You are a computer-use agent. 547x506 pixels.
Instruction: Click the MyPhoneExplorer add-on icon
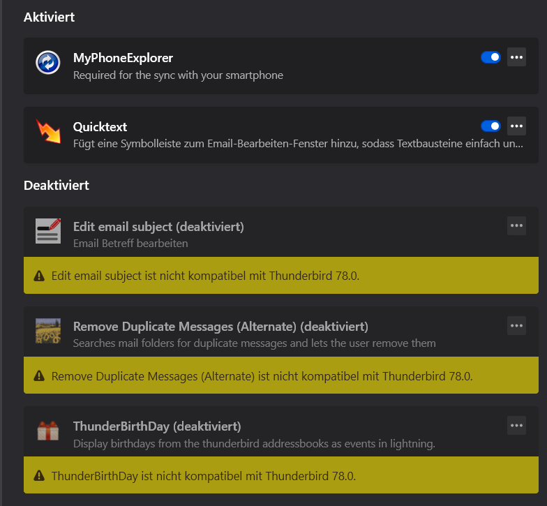click(48, 63)
